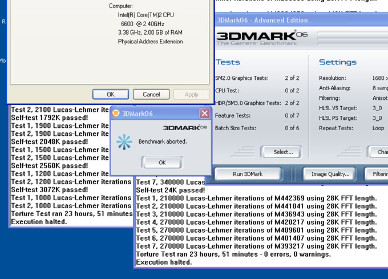The height and width of the screenshot is (279, 388).
Task: Open the Image Quality... button
Action: [329, 174]
